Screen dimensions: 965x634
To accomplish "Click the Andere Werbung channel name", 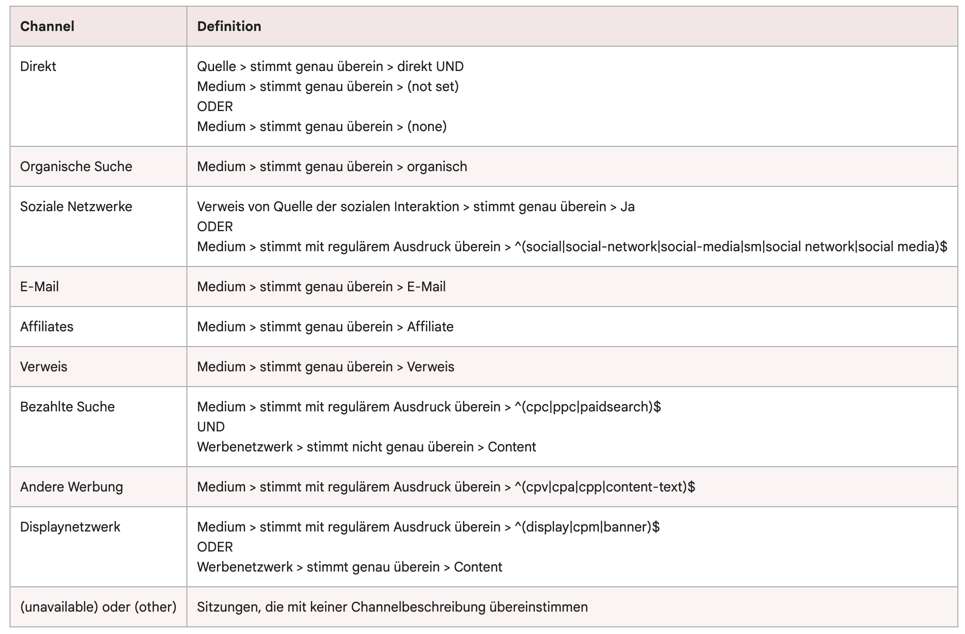I will pyautogui.click(x=72, y=487).
